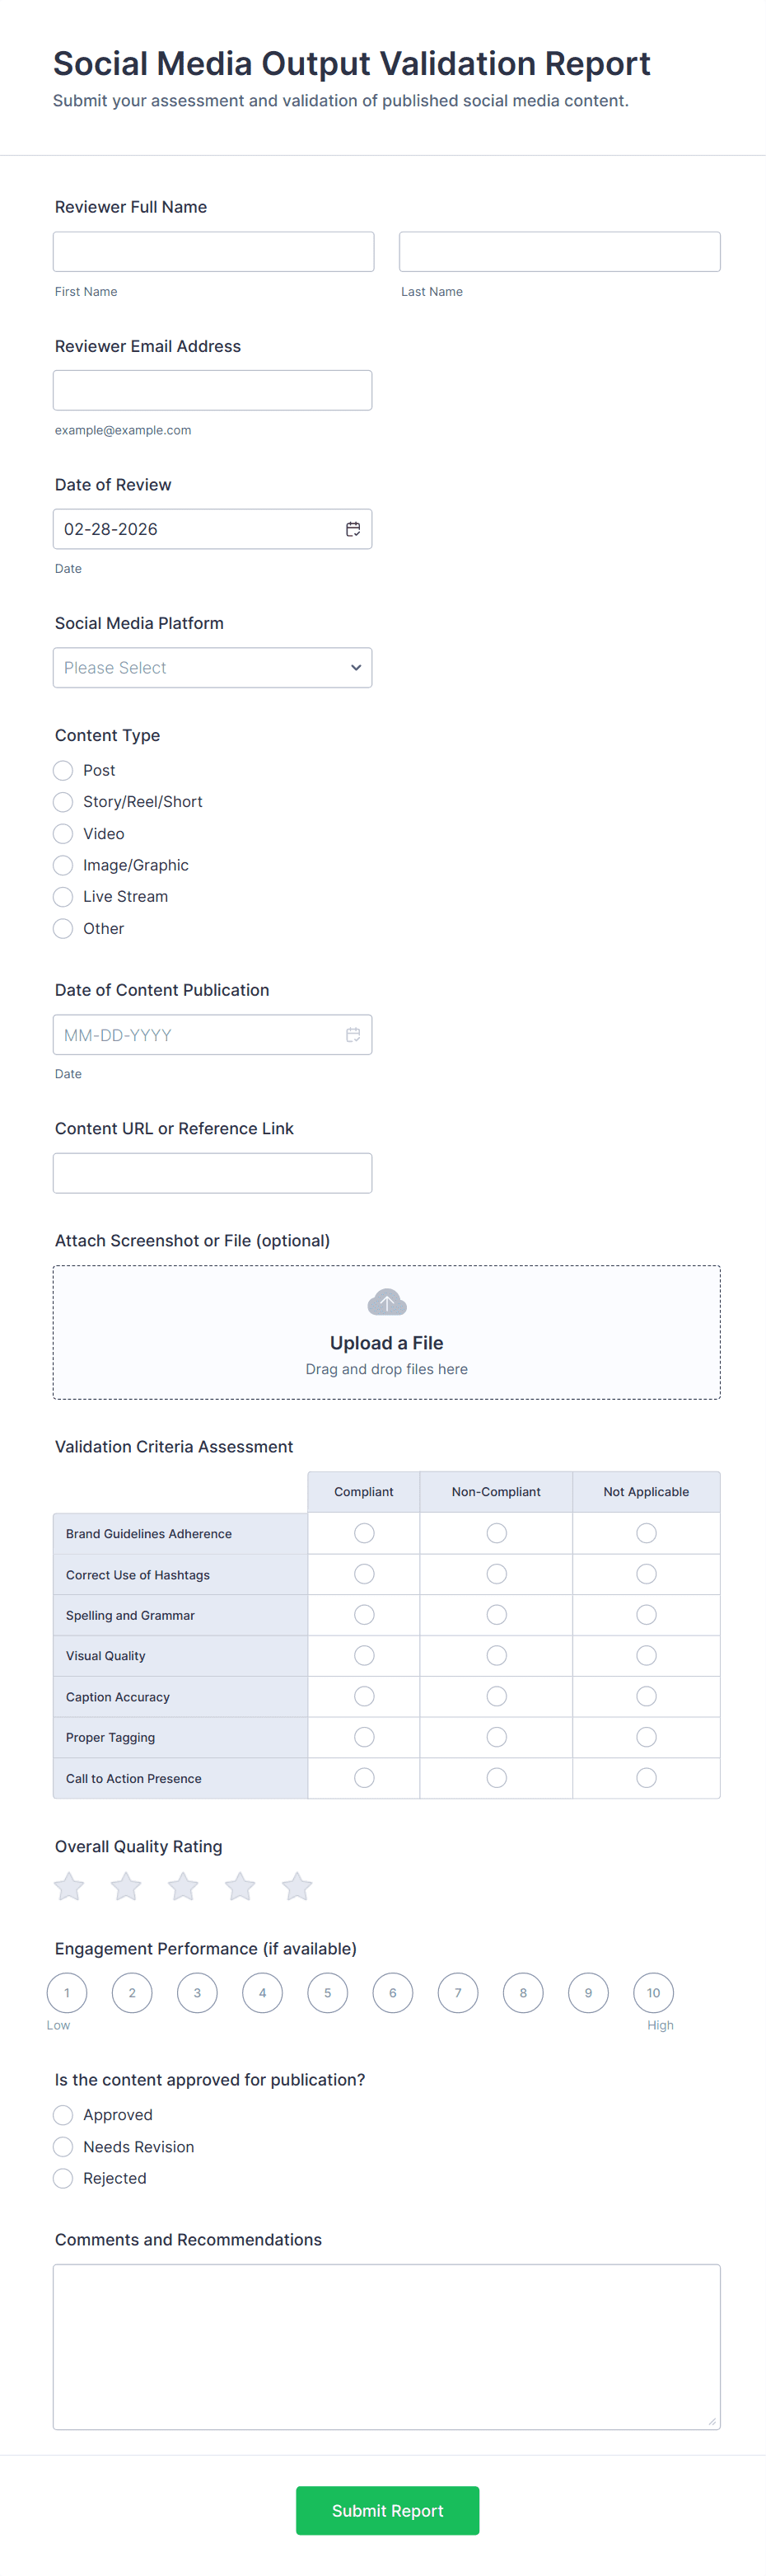
Task: Open the Social Media Platform dropdown
Action: [213, 668]
